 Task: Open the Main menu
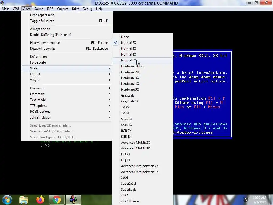tap(5, 9)
